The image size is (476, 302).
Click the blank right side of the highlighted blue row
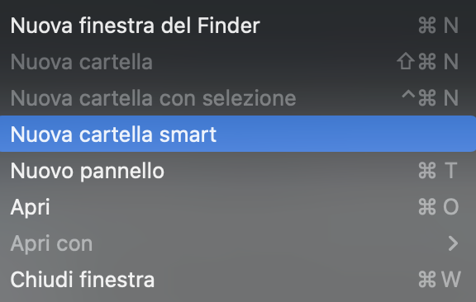click(346, 134)
